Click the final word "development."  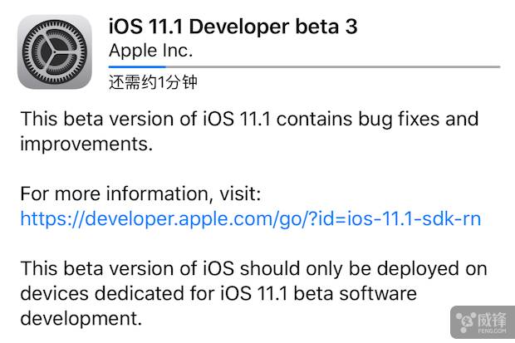pyautogui.click(x=76, y=317)
